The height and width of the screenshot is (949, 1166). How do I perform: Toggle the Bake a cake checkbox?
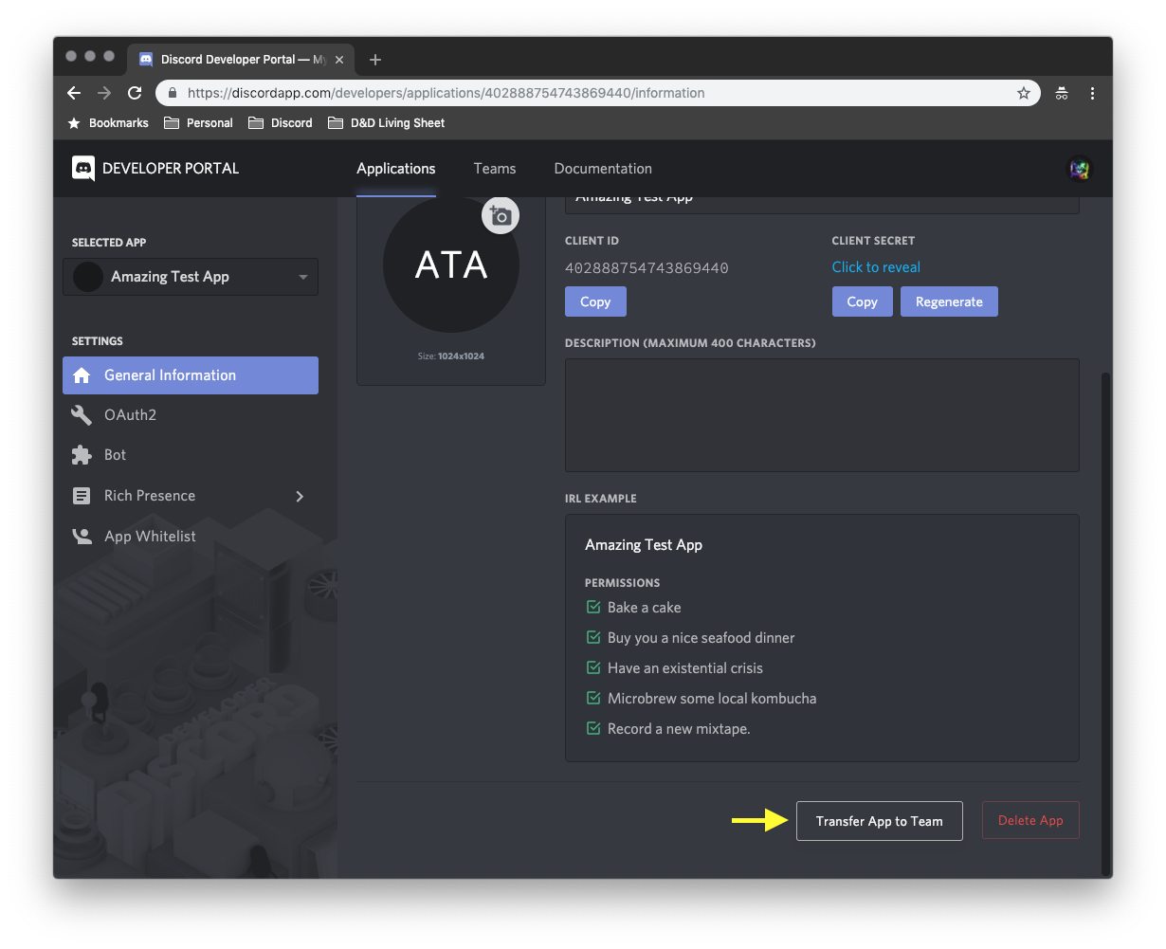(593, 607)
